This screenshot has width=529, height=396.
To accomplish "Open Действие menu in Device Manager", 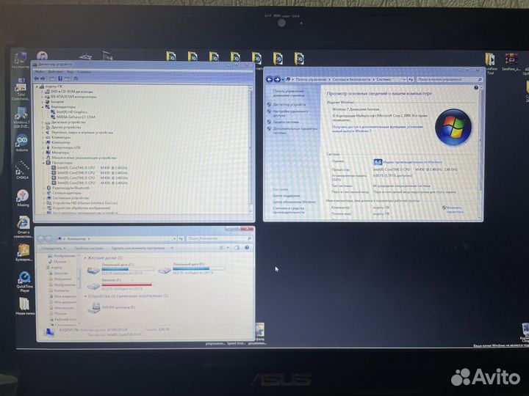I will 54,72.
